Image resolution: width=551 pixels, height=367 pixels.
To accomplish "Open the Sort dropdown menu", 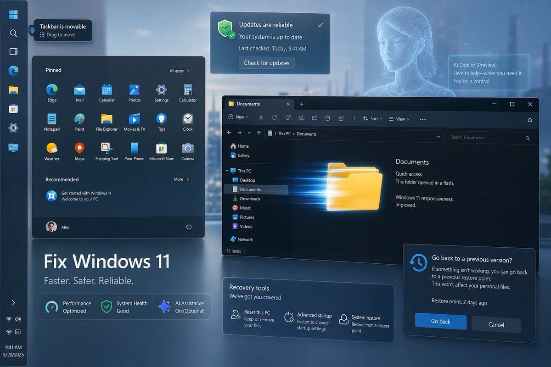I will click(373, 119).
